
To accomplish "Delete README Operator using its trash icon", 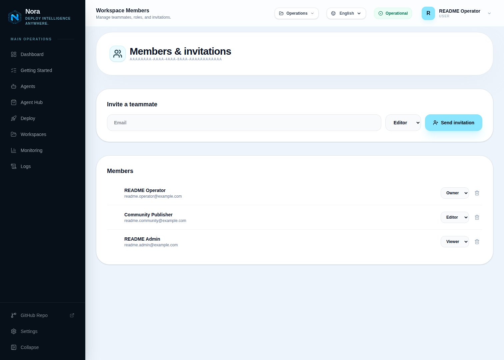I will point(477,193).
